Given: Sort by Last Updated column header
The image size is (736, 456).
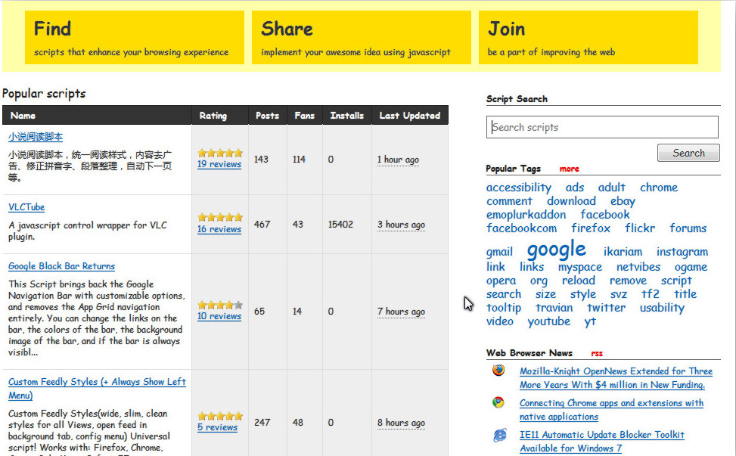Looking at the screenshot, I should point(409,116).
